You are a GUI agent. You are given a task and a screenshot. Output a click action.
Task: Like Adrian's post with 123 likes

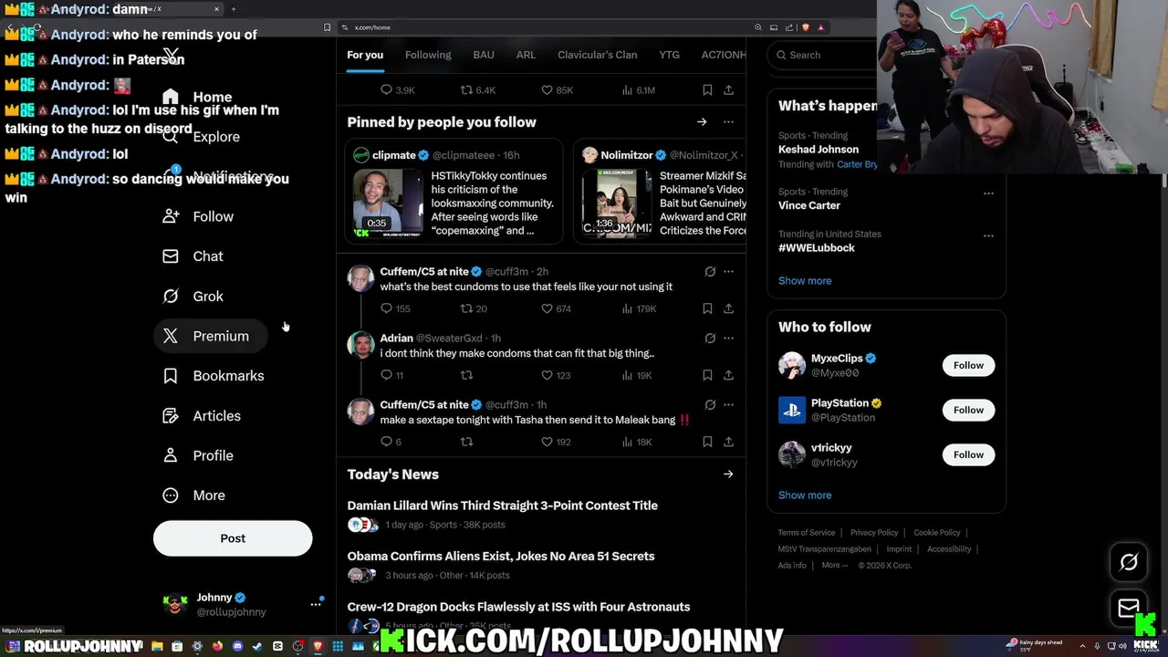[556, 375]
